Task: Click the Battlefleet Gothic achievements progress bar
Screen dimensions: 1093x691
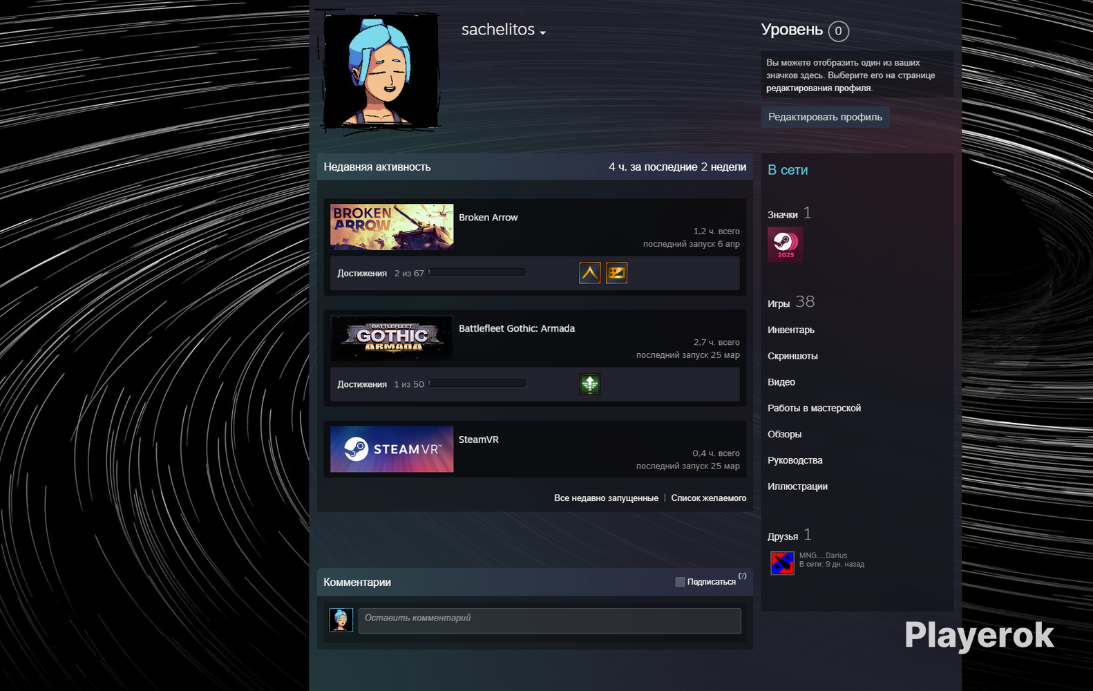Action: coord(477,384)
